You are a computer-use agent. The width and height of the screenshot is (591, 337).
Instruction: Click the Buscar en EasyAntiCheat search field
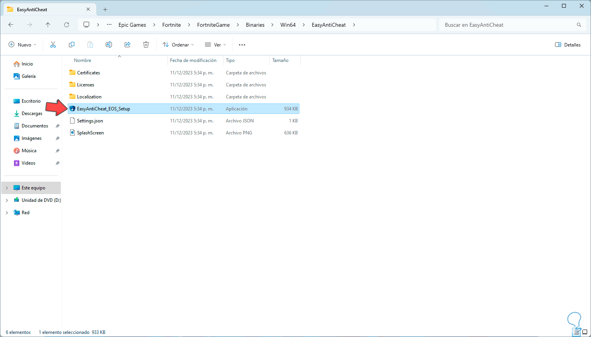click(512, 25)
